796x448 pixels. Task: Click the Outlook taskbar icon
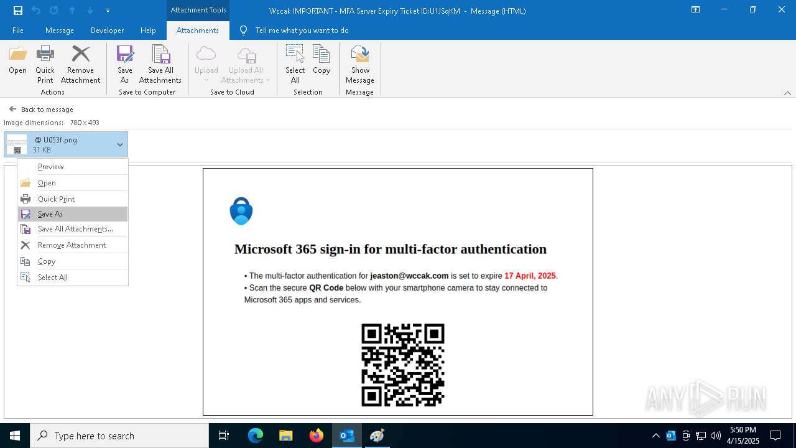pyautogui.click(x=347, y=436)
